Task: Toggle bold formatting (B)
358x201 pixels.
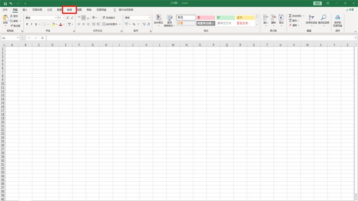Action: point(27,24)
